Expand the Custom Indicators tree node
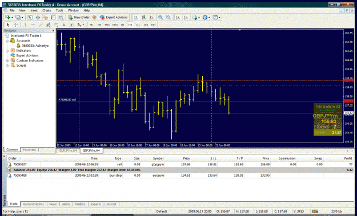 7,60
